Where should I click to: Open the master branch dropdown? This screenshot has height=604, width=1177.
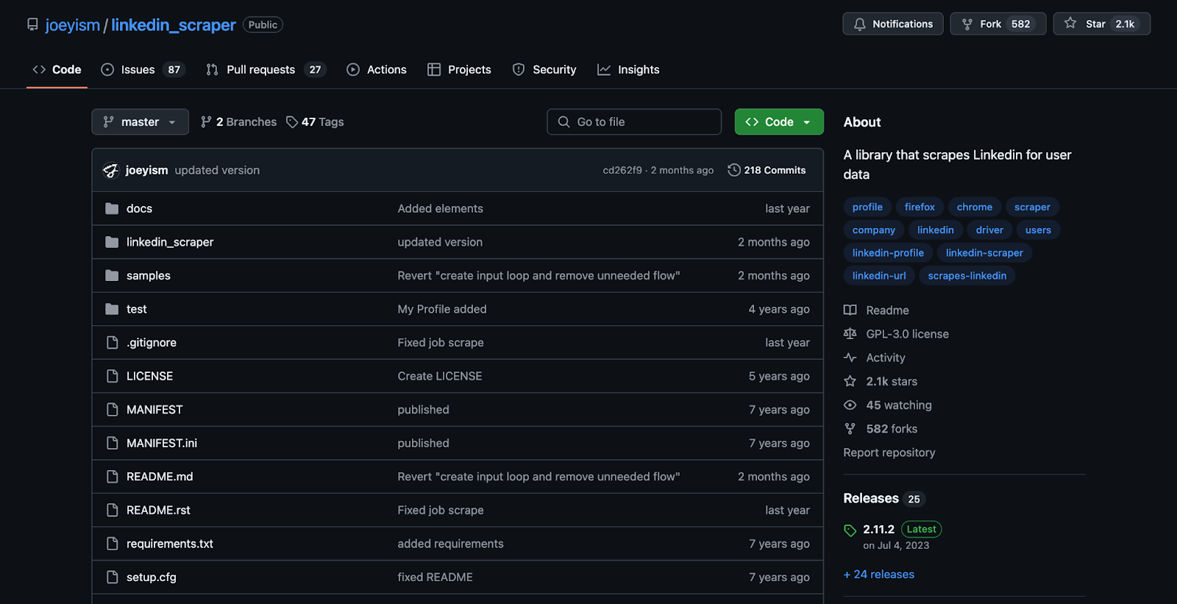click(x=140, y=122)
